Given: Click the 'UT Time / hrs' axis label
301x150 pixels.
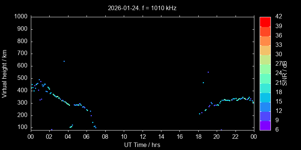Looking at the screenshot, I should [142, 145].
